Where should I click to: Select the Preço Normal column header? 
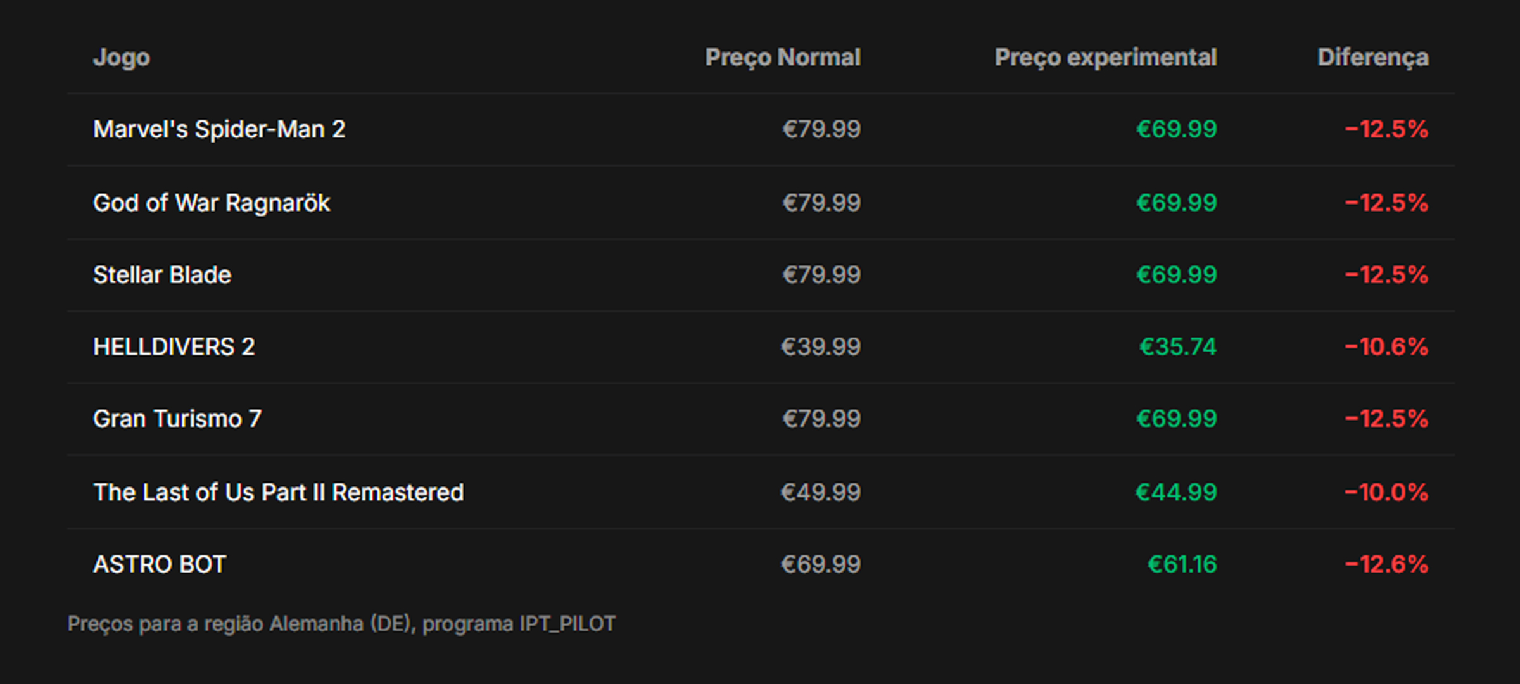(x=783, y=58)
